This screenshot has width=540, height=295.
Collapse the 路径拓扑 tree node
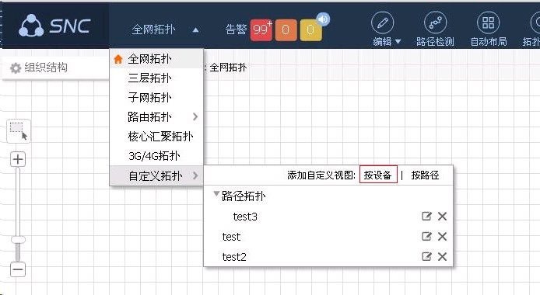coord(216,193)
